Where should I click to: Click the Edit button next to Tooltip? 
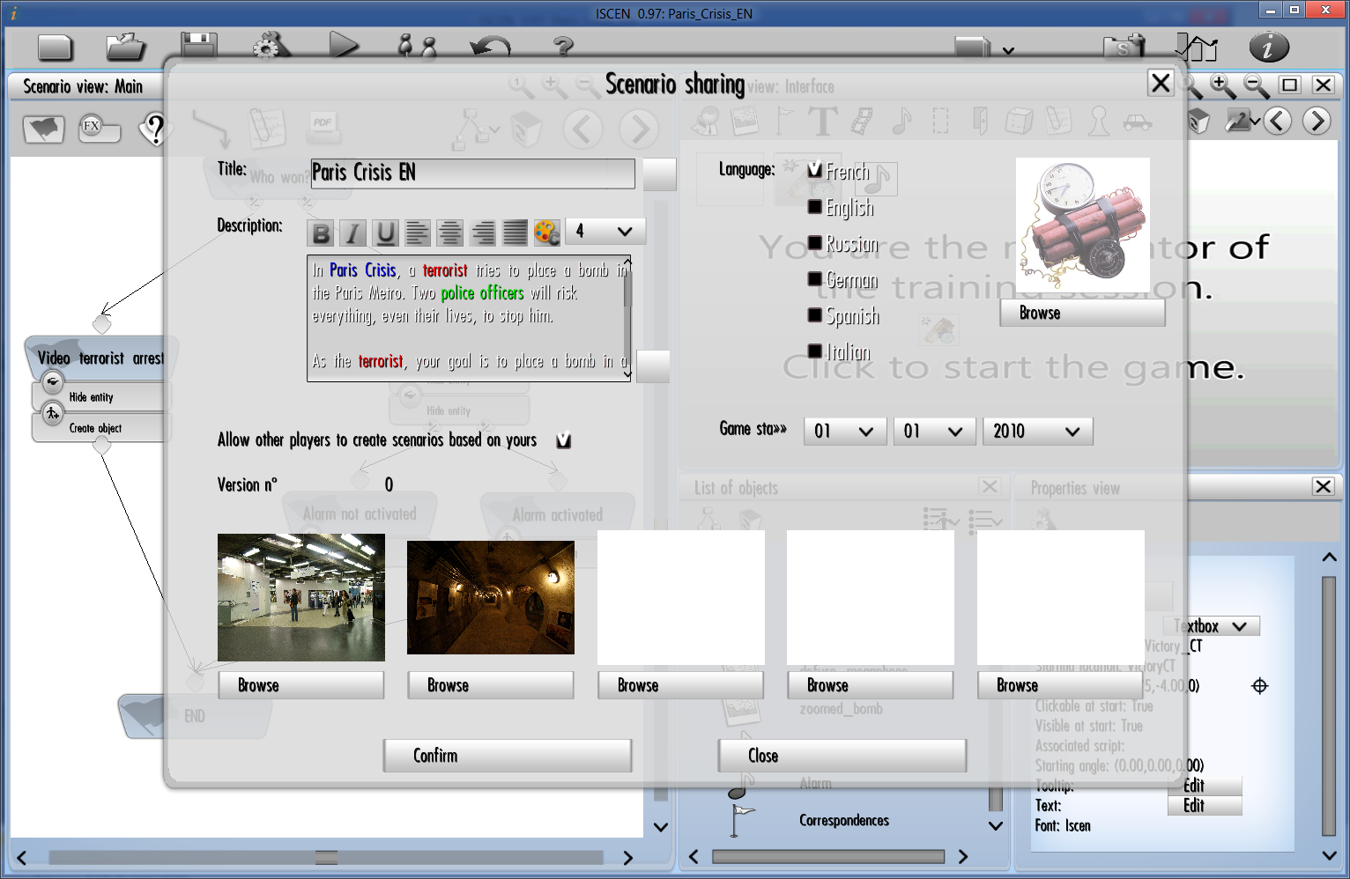pyautogui.click(x=1205, y=786)
